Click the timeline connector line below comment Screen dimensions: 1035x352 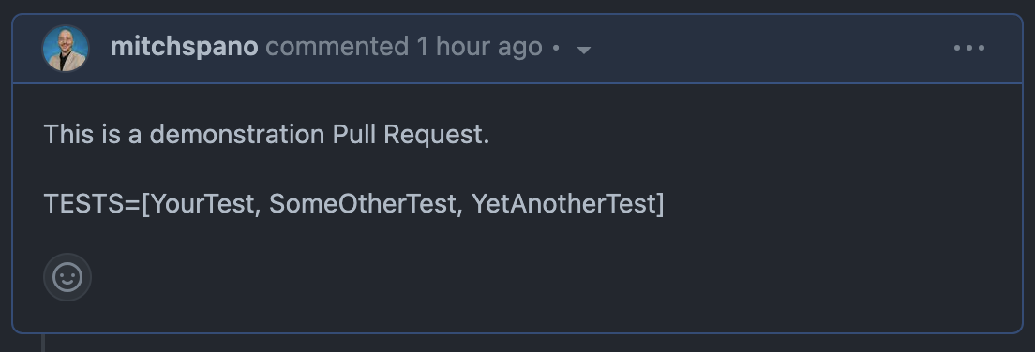click(43, 343)
